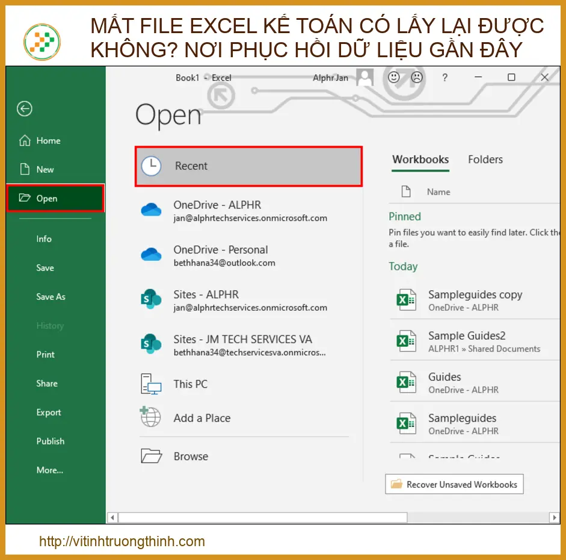The width and height of the screenshot is (566, 560).
Task: Click the back arrow circle icon
Action: (x=25, y=109)
